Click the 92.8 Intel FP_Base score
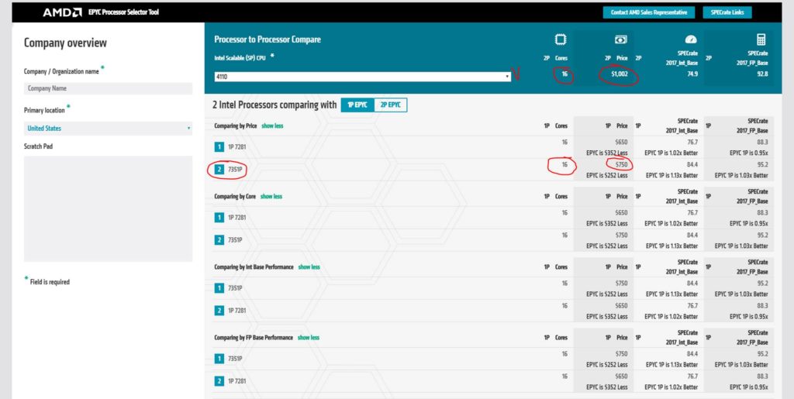Viewport: 794px width, 399px height. point(763,74)
